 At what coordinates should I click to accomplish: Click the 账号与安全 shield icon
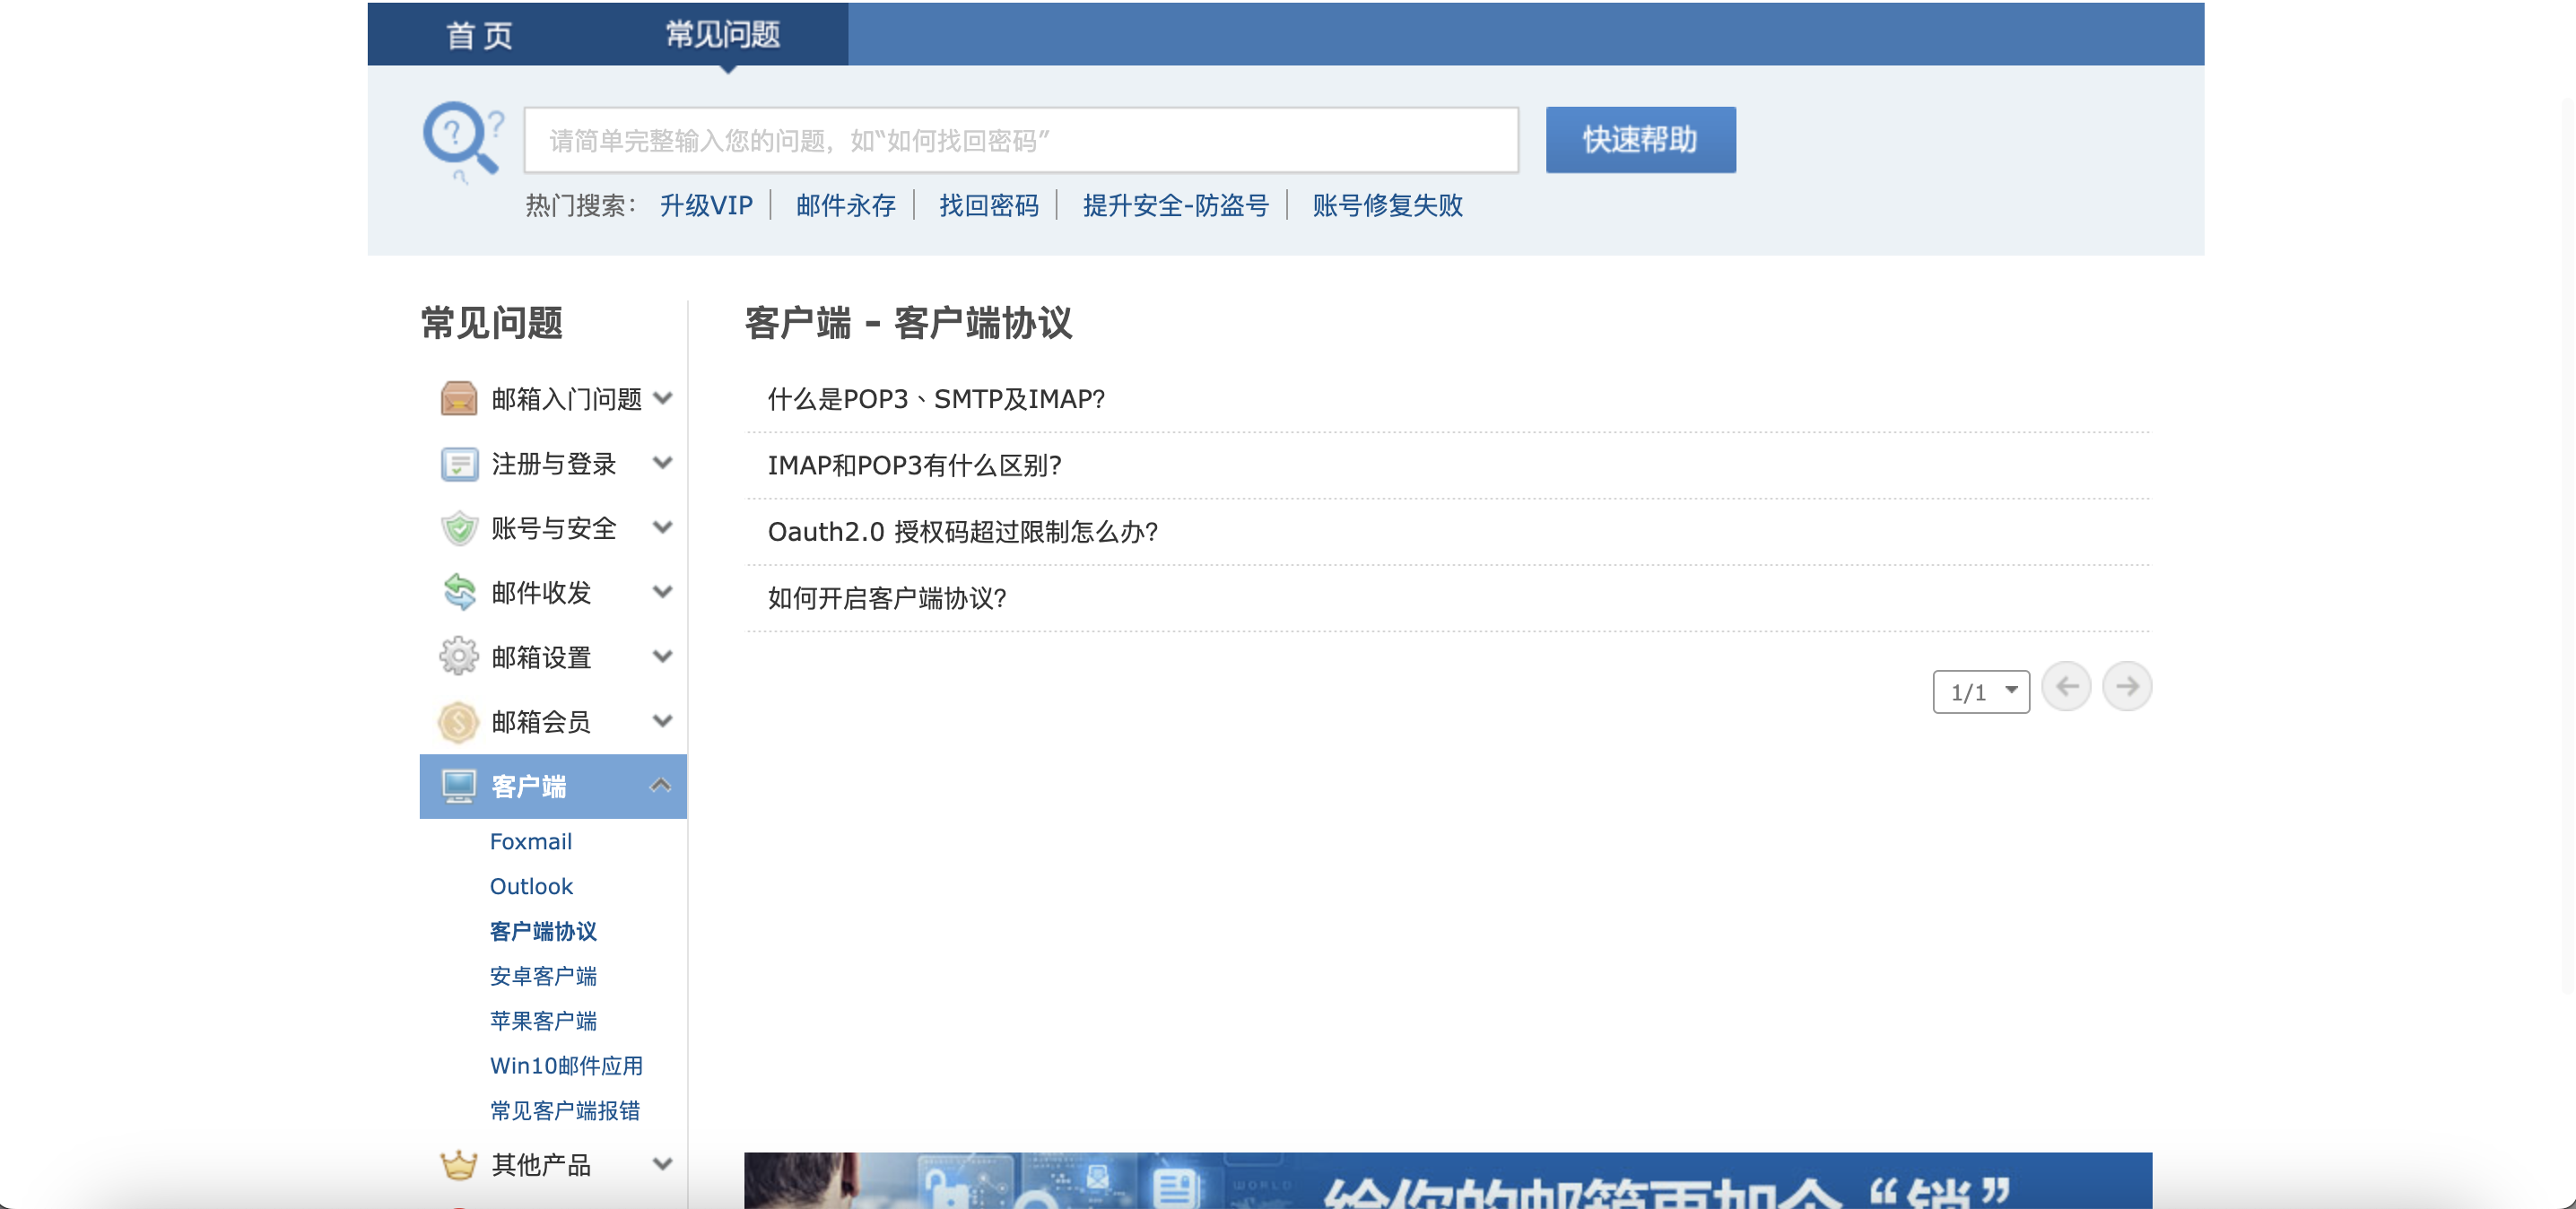click(x=459, y=528)
